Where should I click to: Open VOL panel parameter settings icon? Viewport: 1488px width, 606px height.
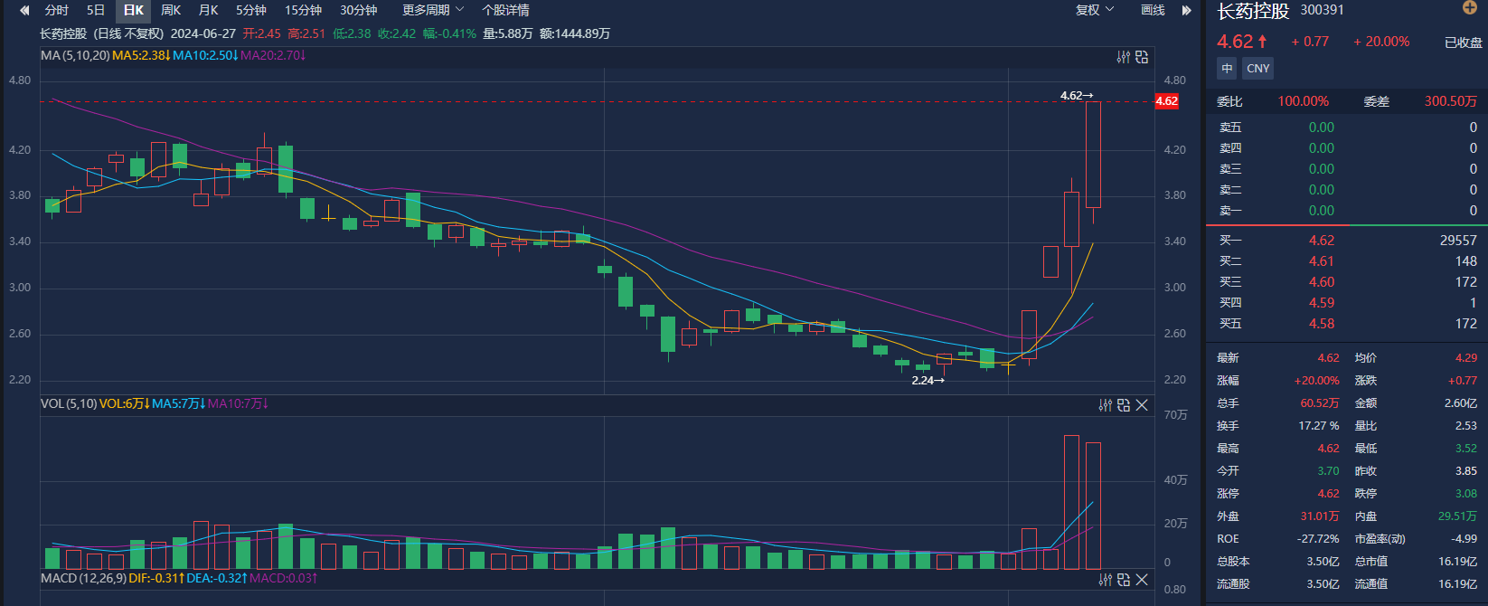(1105, 405)
